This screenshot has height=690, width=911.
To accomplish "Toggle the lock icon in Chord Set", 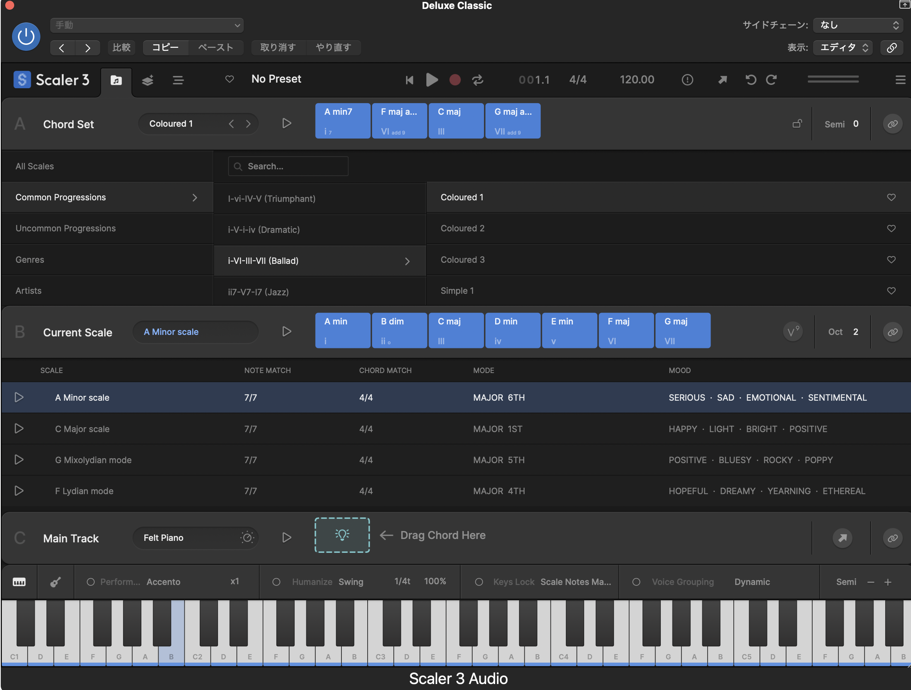I will (797, 123).
